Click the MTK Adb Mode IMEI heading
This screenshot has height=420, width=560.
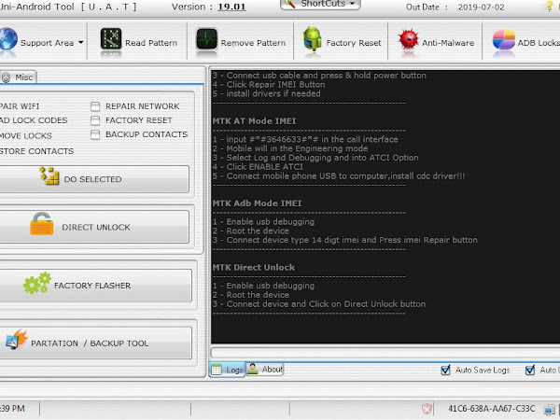click(x=257, y=203)
